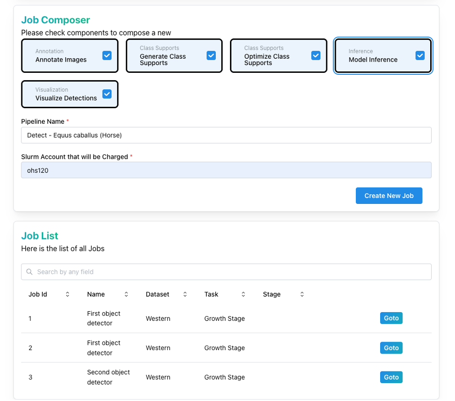Click the Task column header
Screen dimensions: 455x401
pyautogui.click(x=211, y=294)
